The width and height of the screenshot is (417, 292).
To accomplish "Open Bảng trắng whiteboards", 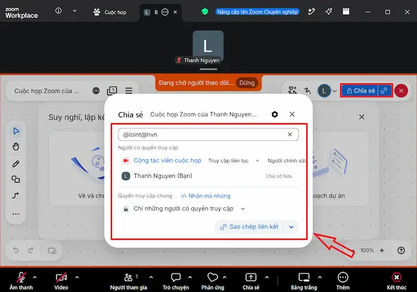I will (304, 281).
